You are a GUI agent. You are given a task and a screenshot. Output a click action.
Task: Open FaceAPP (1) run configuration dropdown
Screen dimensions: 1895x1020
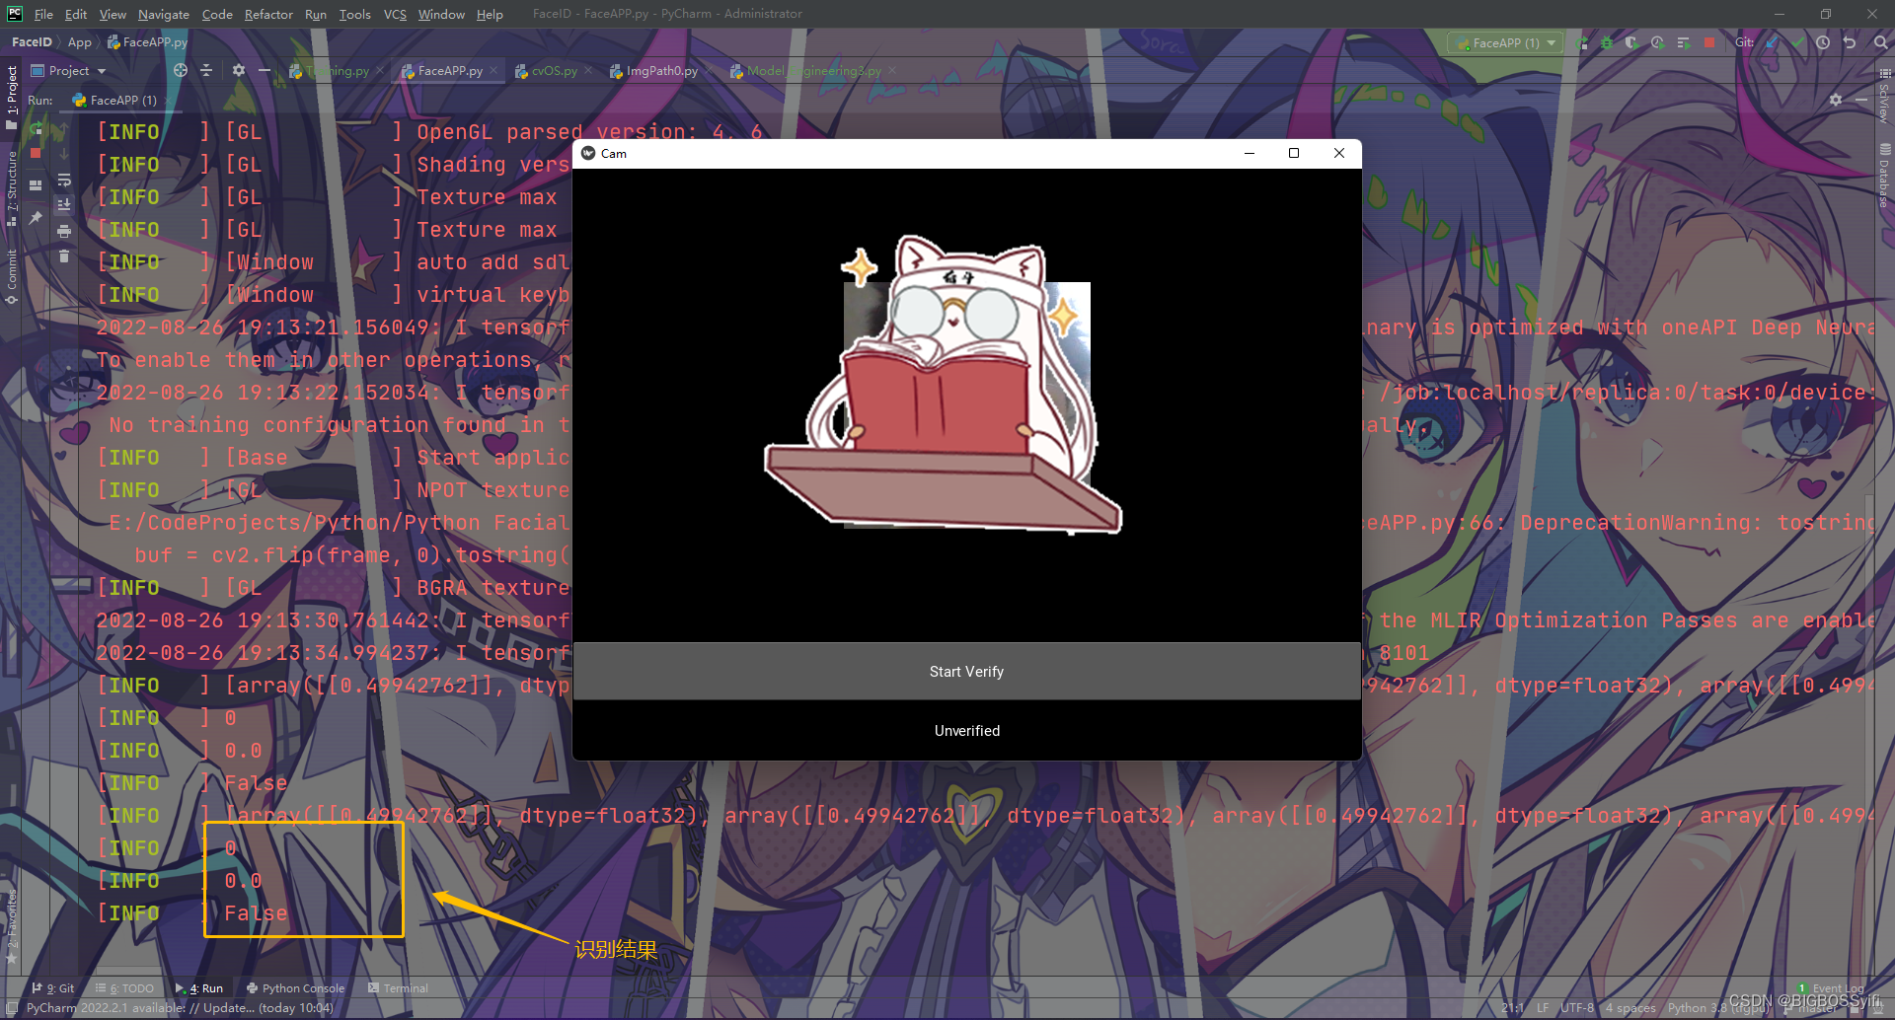1505,42
